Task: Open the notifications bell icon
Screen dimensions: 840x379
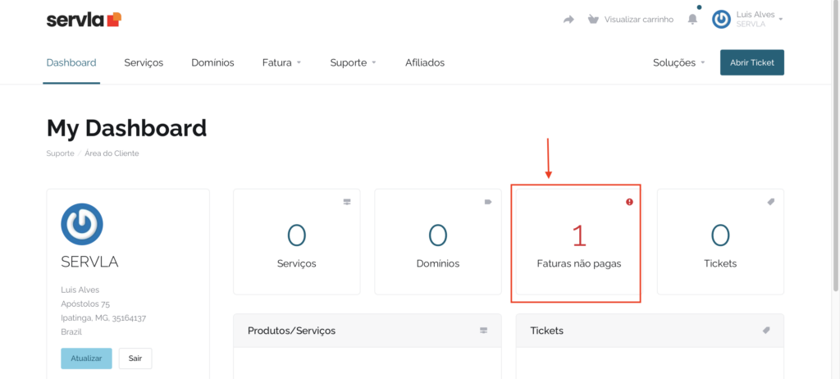Action: [x=692, y=20]
